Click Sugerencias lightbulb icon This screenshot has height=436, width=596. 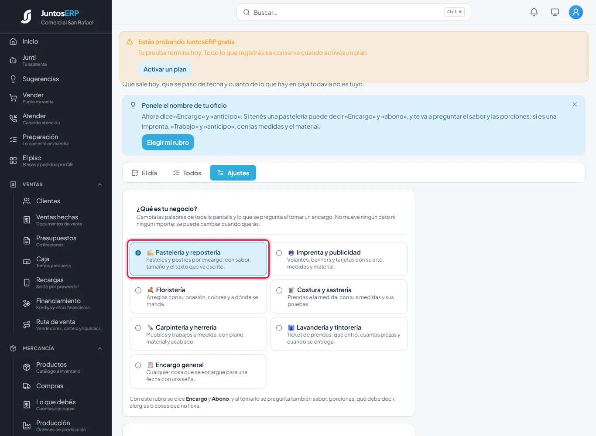tap(13, 79)
